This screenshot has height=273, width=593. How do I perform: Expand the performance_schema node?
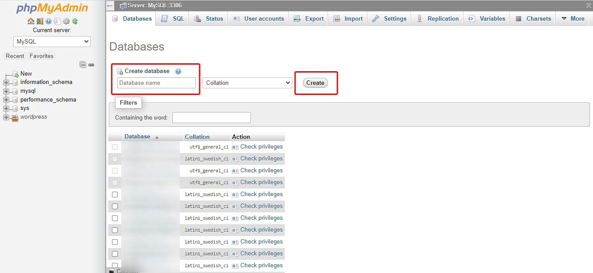[x=6, y=100]
